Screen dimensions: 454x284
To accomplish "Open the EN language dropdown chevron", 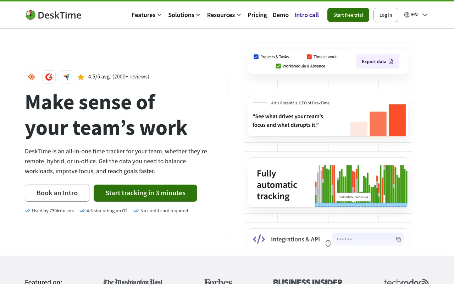I will 425,15.
